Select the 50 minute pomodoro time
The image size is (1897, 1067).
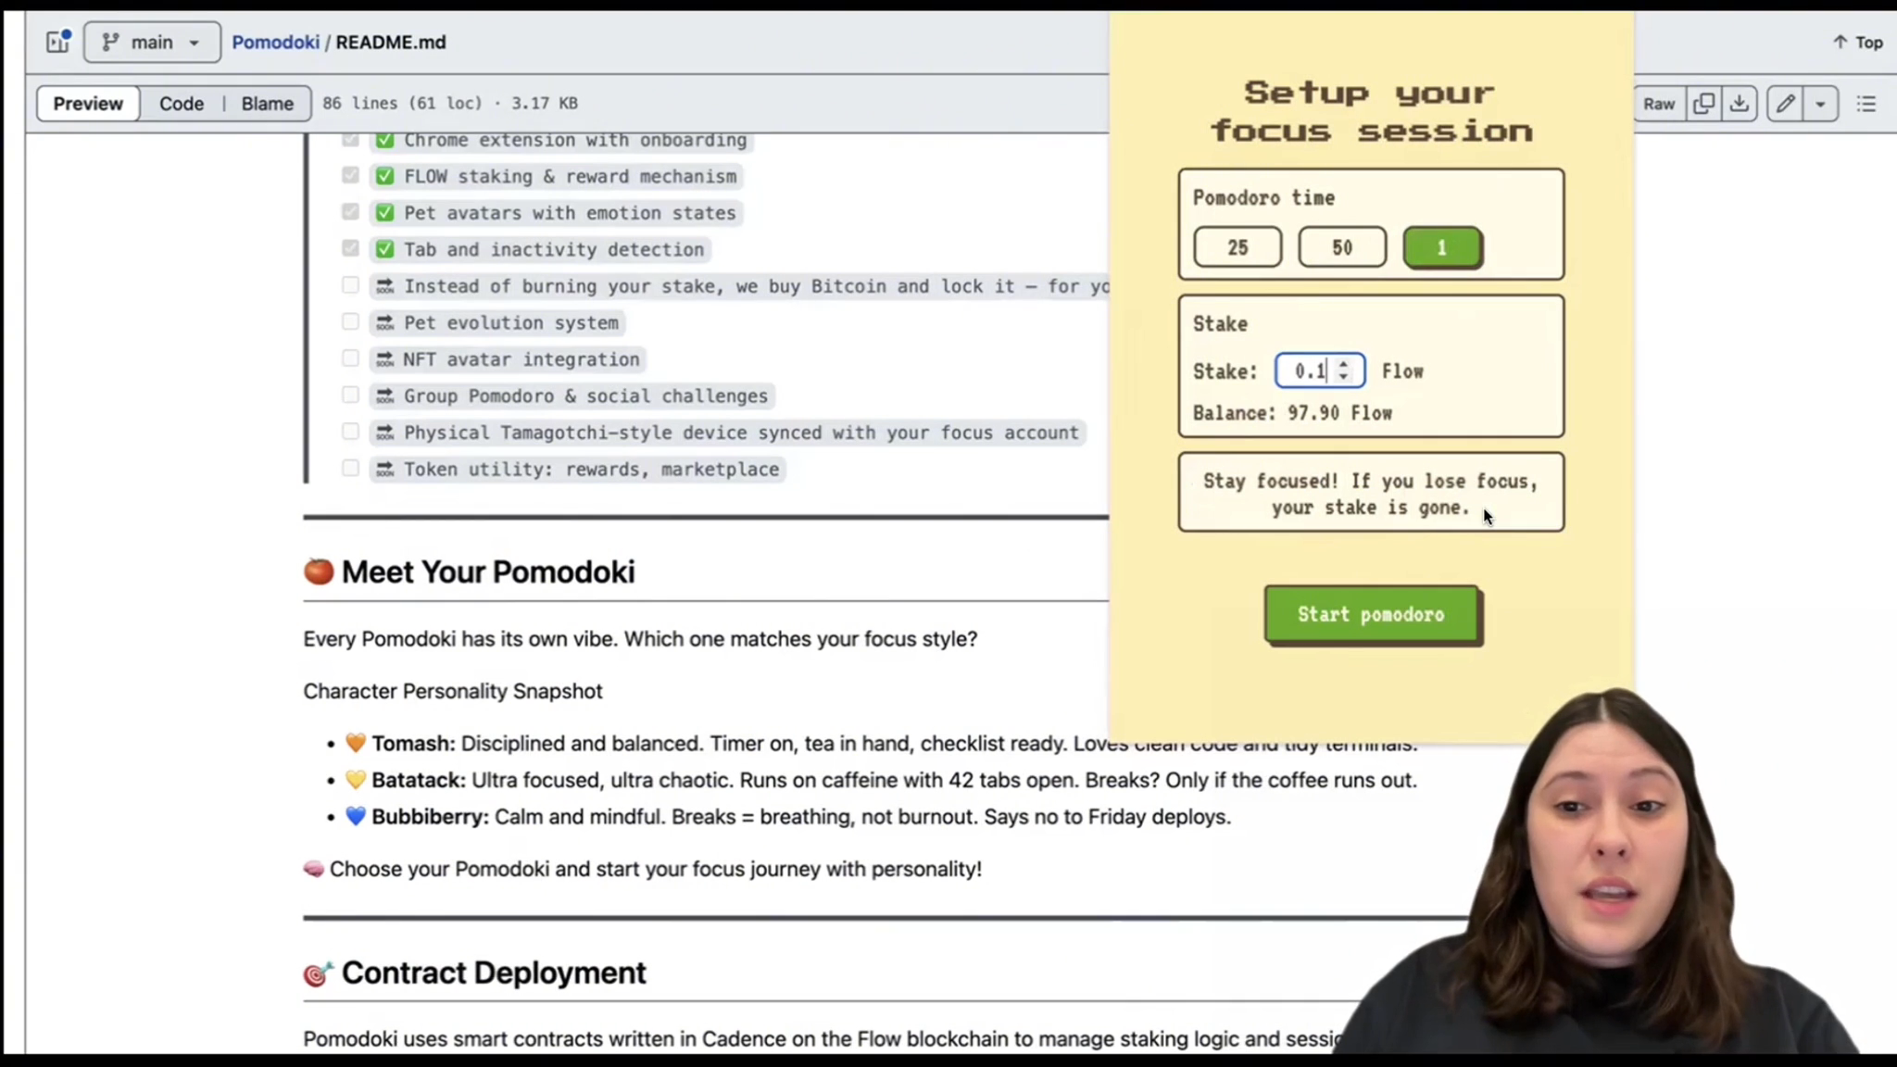(x=1342, y=247)
